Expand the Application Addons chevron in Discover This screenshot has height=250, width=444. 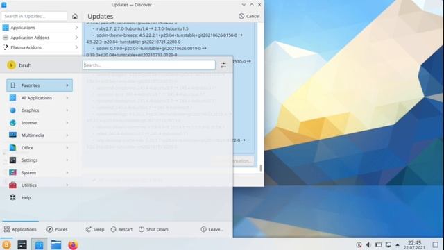coord(76,37)
